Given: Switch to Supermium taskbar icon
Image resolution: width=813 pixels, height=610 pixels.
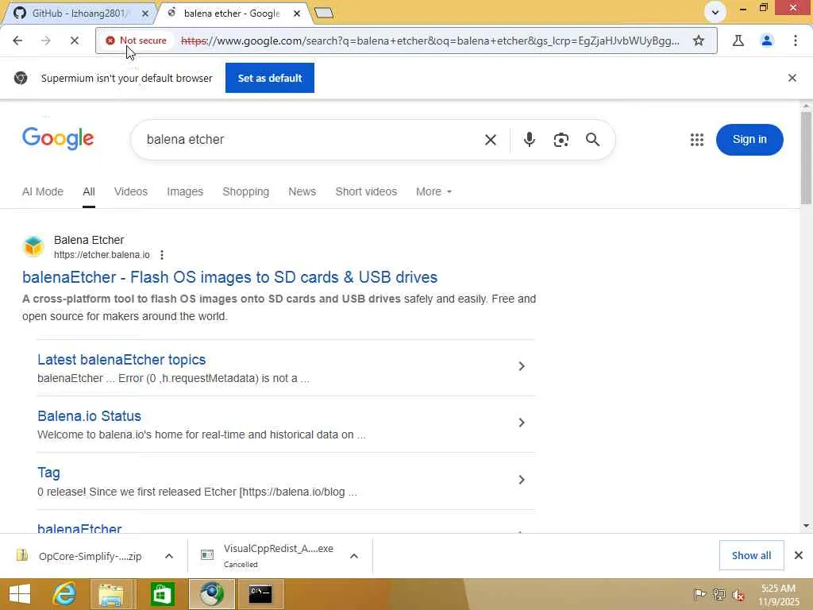Looking at the screenshot, I should 211,594.
